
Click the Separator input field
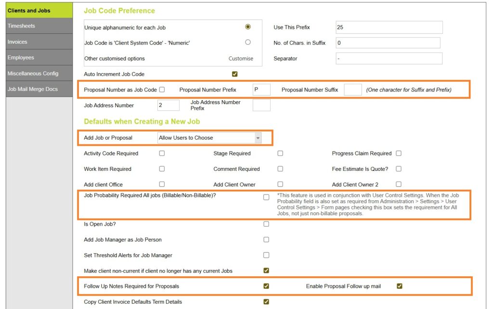[389, 59]
